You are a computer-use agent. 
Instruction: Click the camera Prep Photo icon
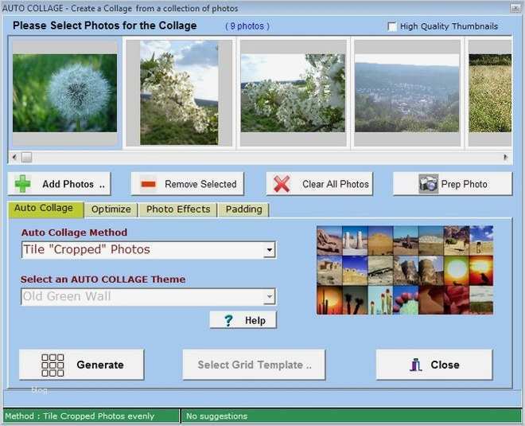tap(428, 184)
